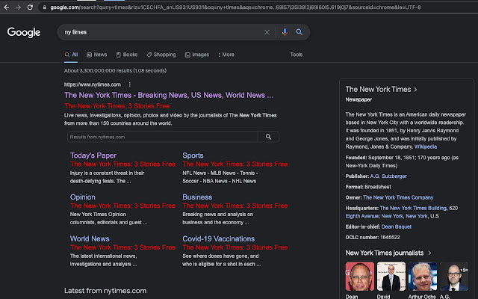Image resolution: width=478 pixels, height=299 pixels.
Task: Expand the More search options menu
Action: 226,55
